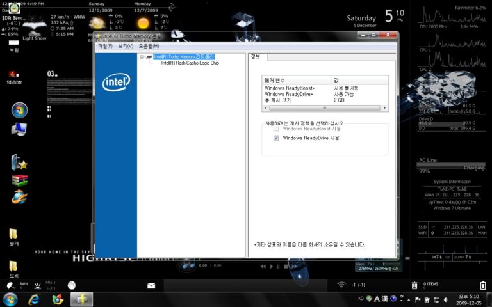Click the 매개 변수 column header
The width and height of the screenshot is (492, 307).
[x=297, y=81]
